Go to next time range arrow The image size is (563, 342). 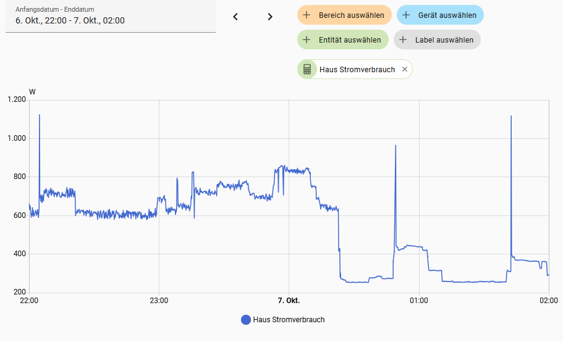click(270, 17)
